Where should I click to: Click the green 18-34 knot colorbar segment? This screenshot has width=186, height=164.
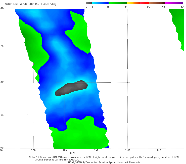(118, 3)
